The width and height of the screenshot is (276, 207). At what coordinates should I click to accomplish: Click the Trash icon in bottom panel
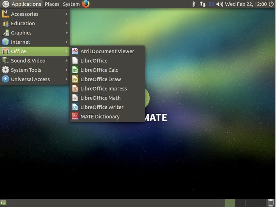pos(271,203)
